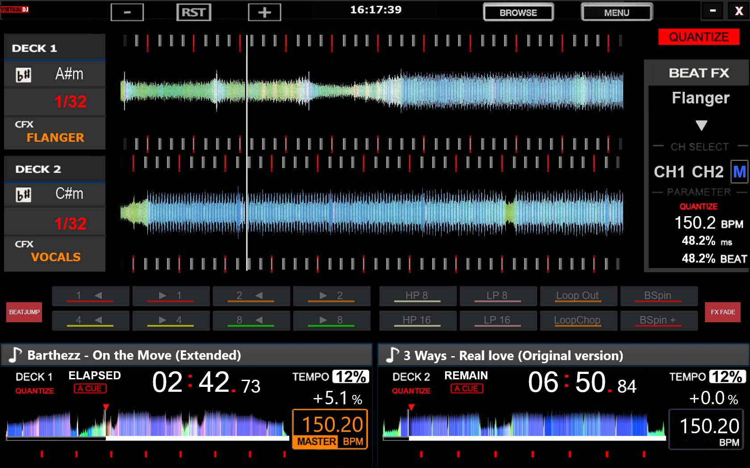Jump back 2 beats pad
750x468 pixels.
(251, 296)
